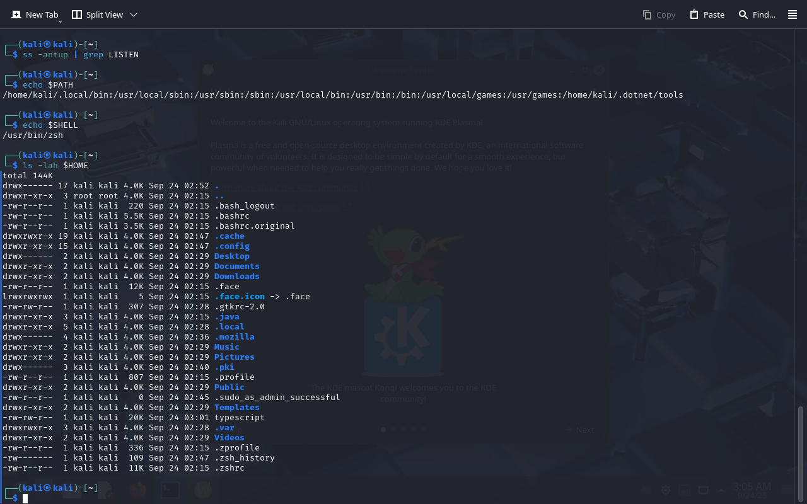This screenshot has width=807, height=504.
Task: Click the .sudo_as_admin_successful file name
Action: (x=277, y=398)
